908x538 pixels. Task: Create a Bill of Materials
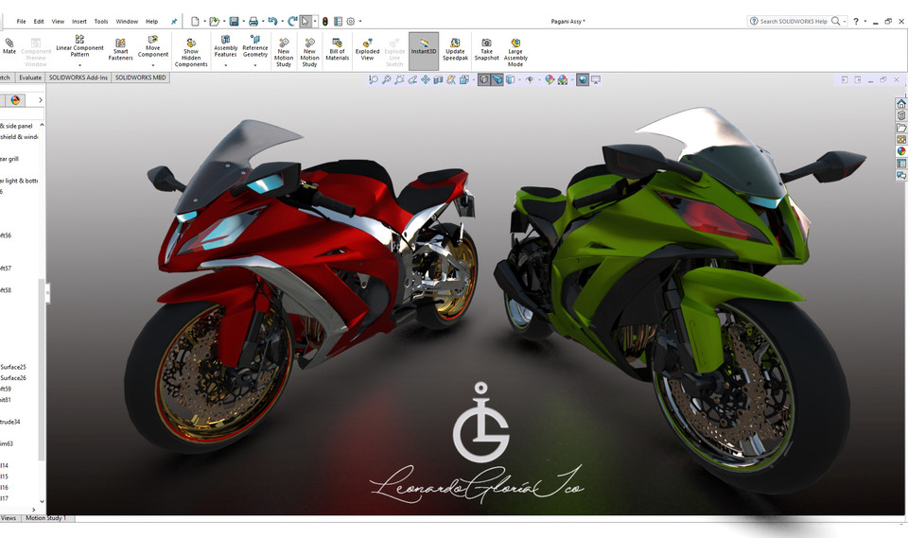tap(337, 49)
